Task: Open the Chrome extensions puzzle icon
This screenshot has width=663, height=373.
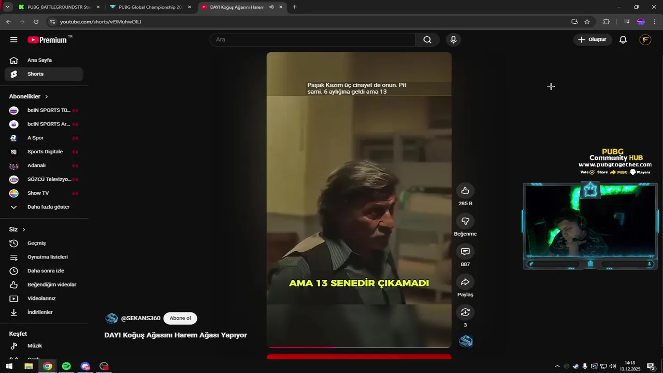Action: click(607, 22)
